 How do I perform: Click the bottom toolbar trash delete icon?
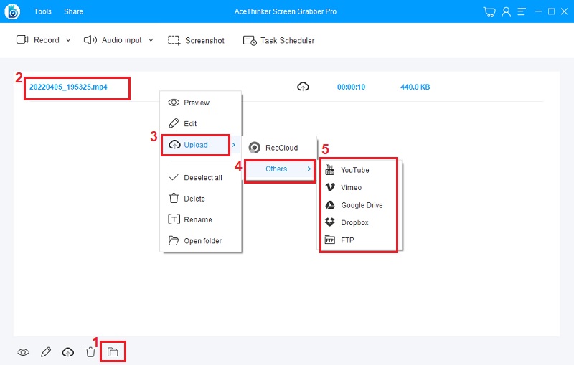pyautogui.click(x=90, y=352)
